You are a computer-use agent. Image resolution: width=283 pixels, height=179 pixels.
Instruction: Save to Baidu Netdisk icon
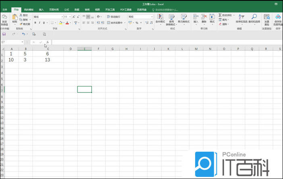point(278,17)
